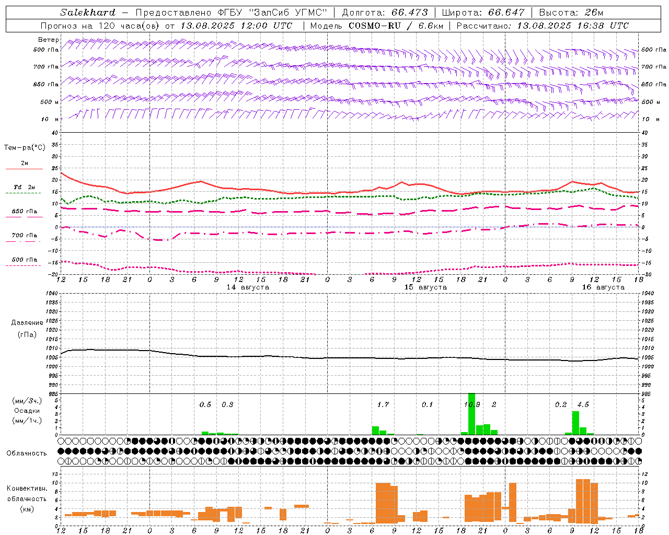This screenshot has height=535, width=669.
Task: Click the 0.5 precipitation total value
Action: point(205,404)
